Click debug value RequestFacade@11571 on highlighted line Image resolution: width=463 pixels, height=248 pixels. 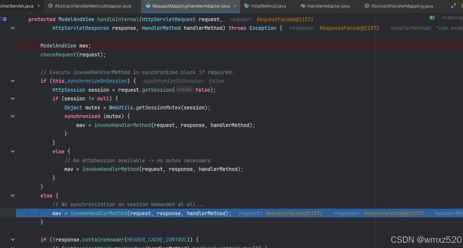294,213
